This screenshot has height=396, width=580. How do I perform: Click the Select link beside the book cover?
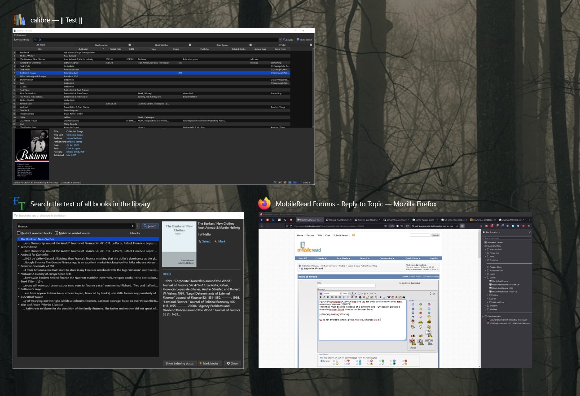205,241
